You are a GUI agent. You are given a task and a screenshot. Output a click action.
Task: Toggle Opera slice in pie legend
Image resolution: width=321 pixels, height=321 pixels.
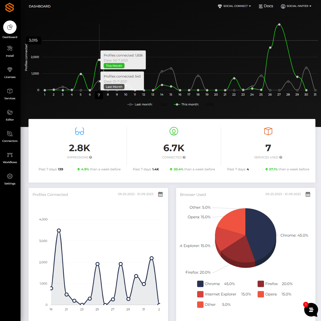[274, 294]
